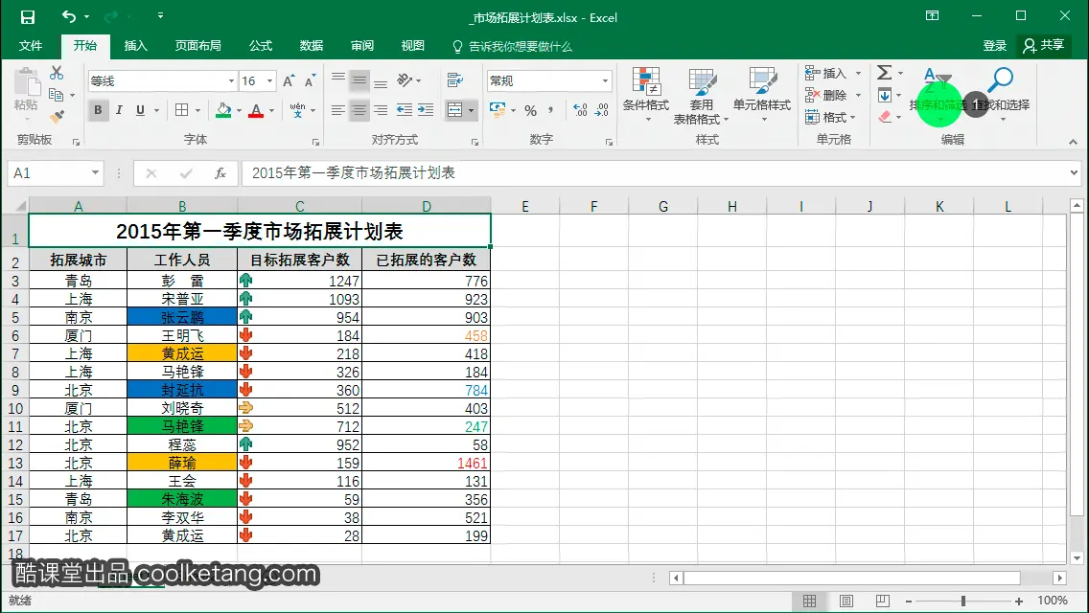
Task: Switch to Page Break Preview in status bar
Action: pos(882,602)
